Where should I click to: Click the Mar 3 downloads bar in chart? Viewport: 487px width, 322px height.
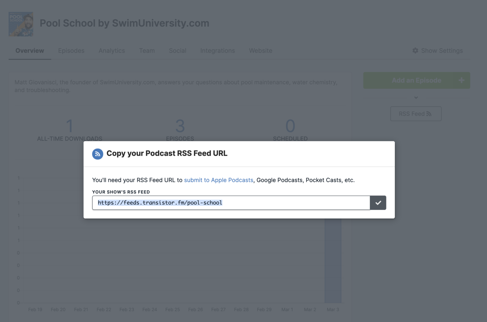[x=333, y=260]
